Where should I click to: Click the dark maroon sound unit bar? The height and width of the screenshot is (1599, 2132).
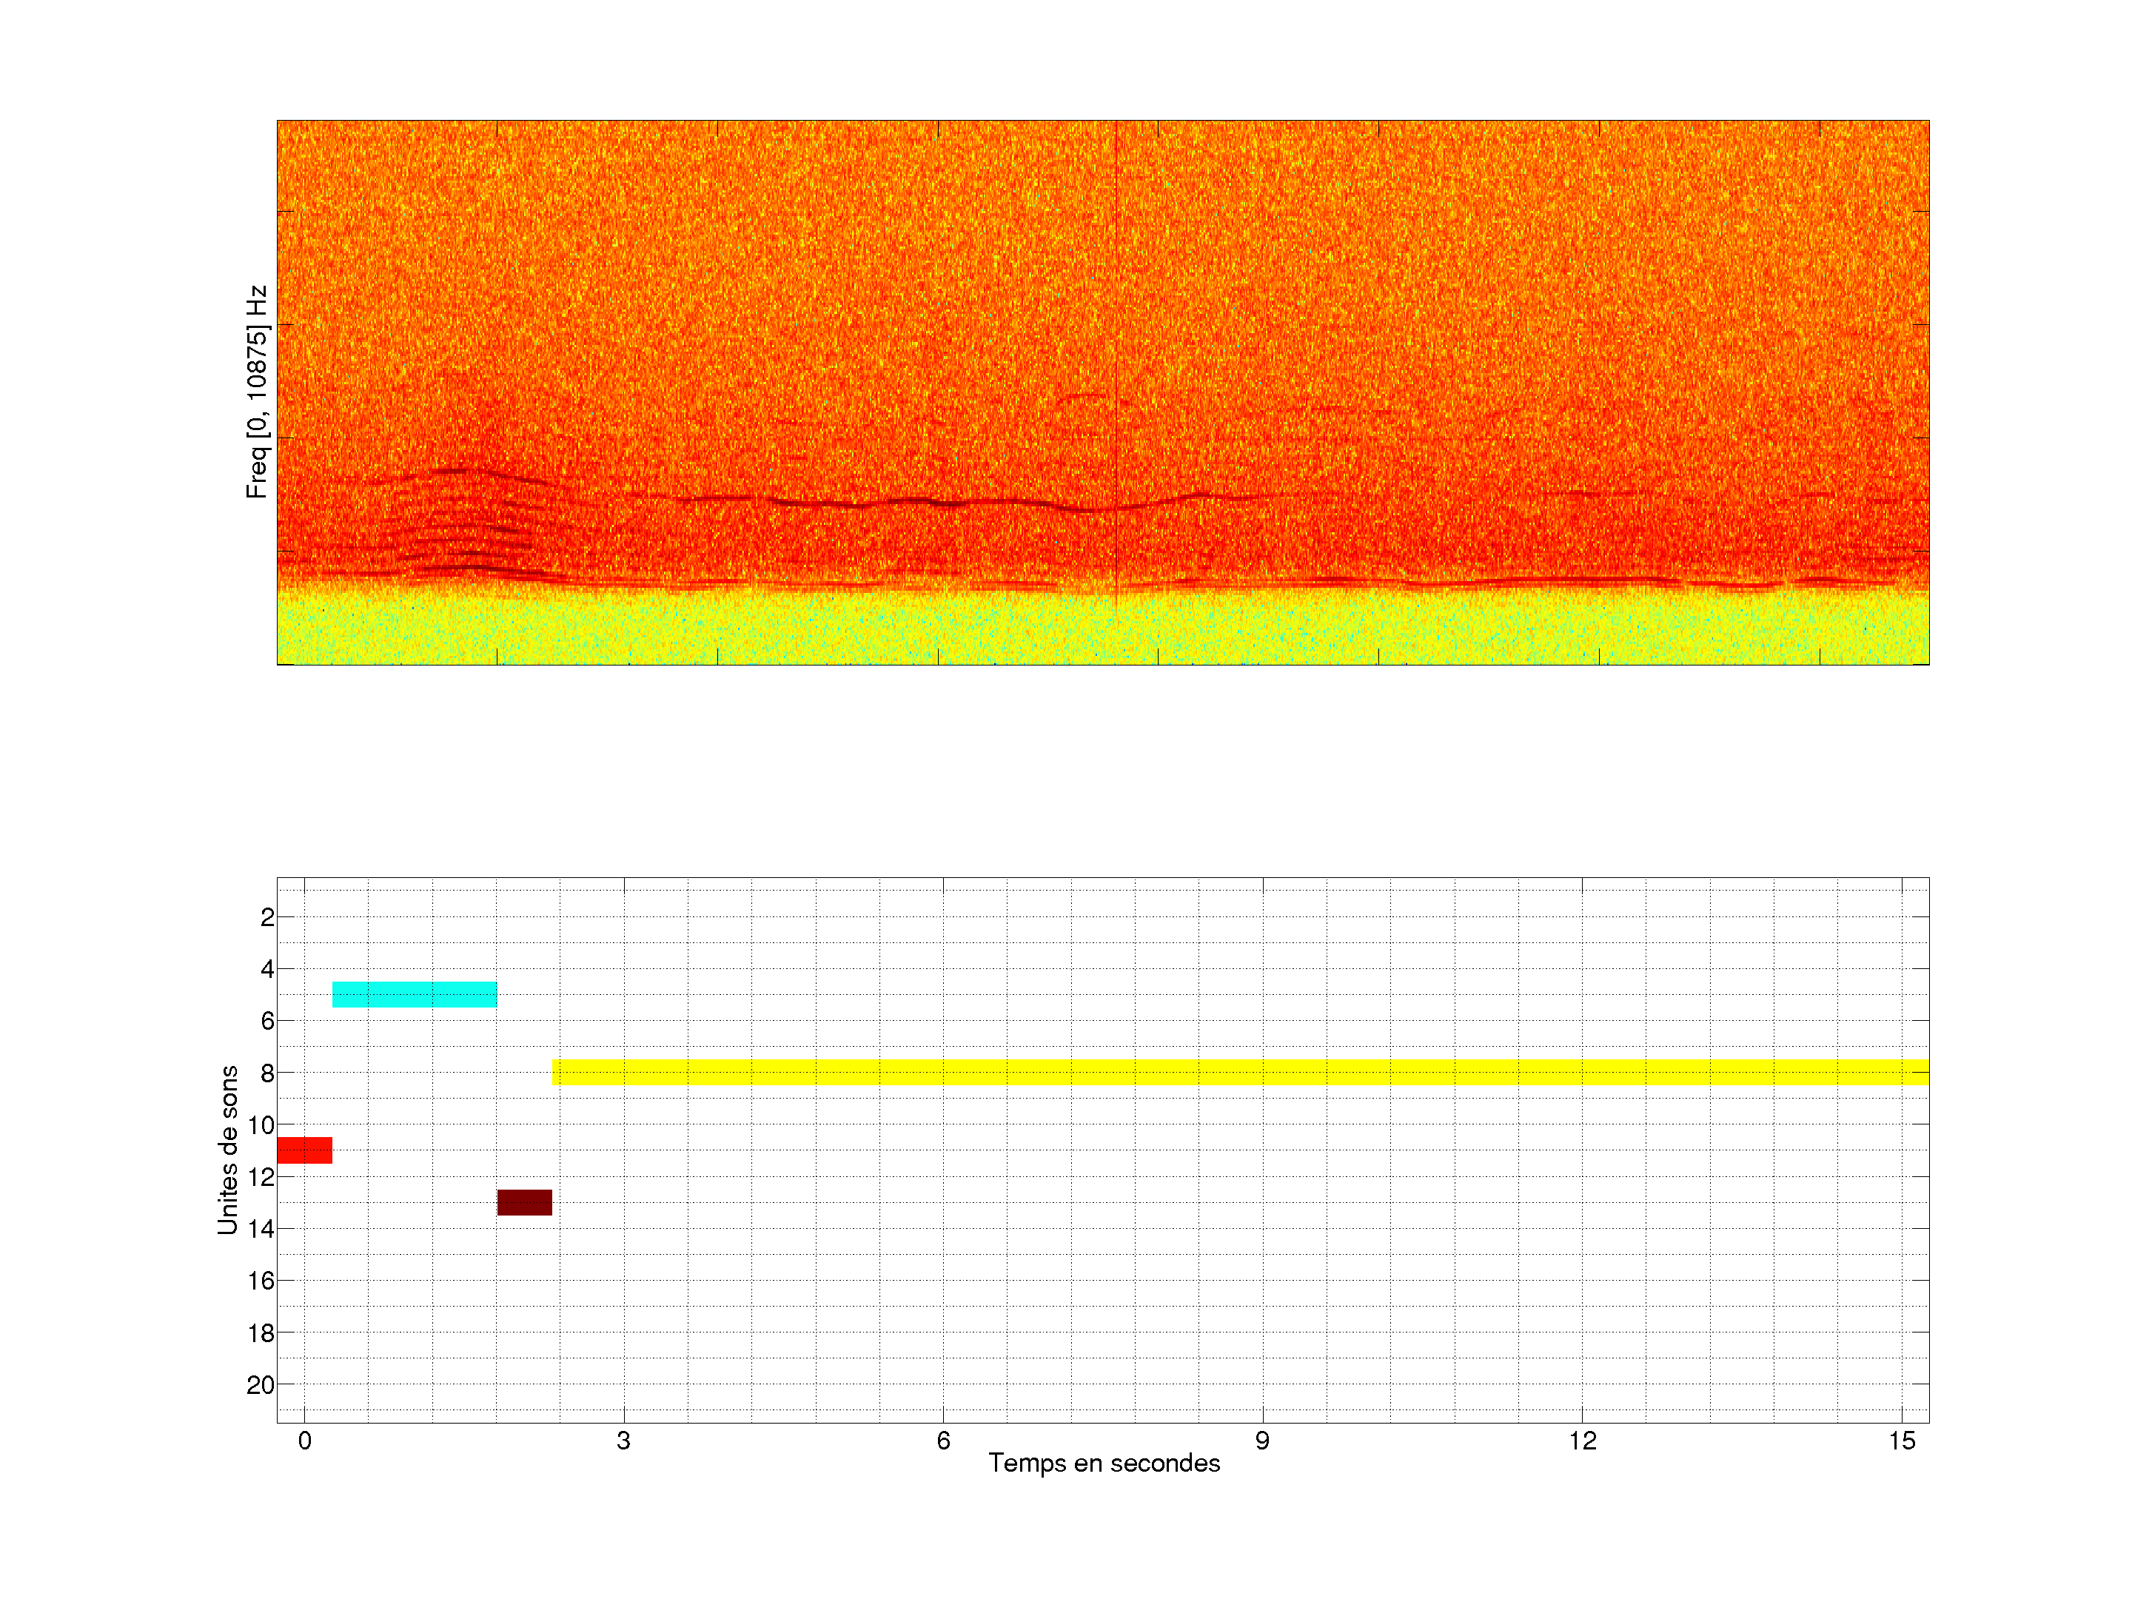(x=524, y=1202)
